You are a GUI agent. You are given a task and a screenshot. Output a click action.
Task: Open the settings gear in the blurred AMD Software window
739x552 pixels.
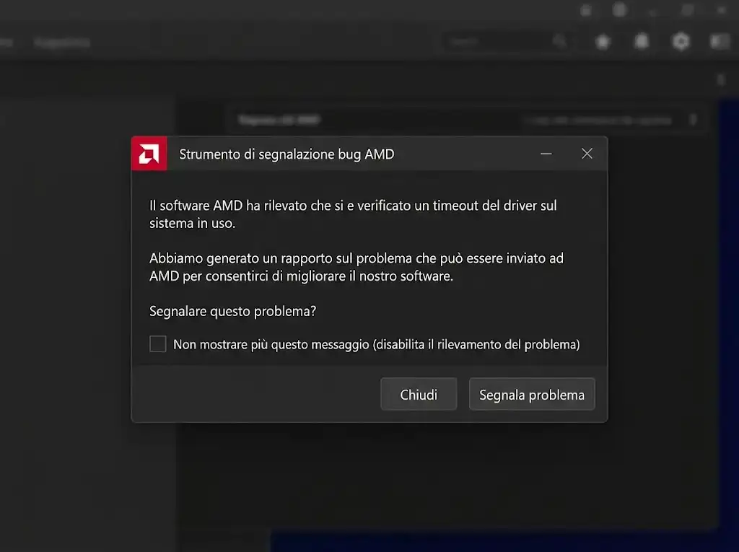pyautogui.click(x=681, y=42)
